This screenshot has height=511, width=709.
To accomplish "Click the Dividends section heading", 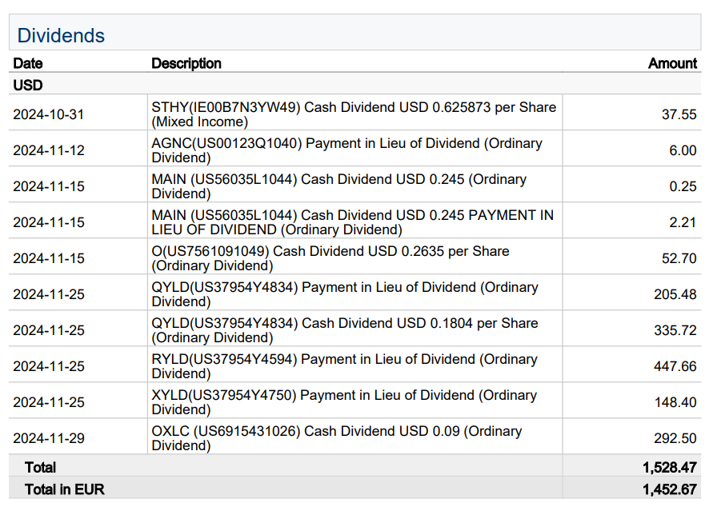I will 61,36.
